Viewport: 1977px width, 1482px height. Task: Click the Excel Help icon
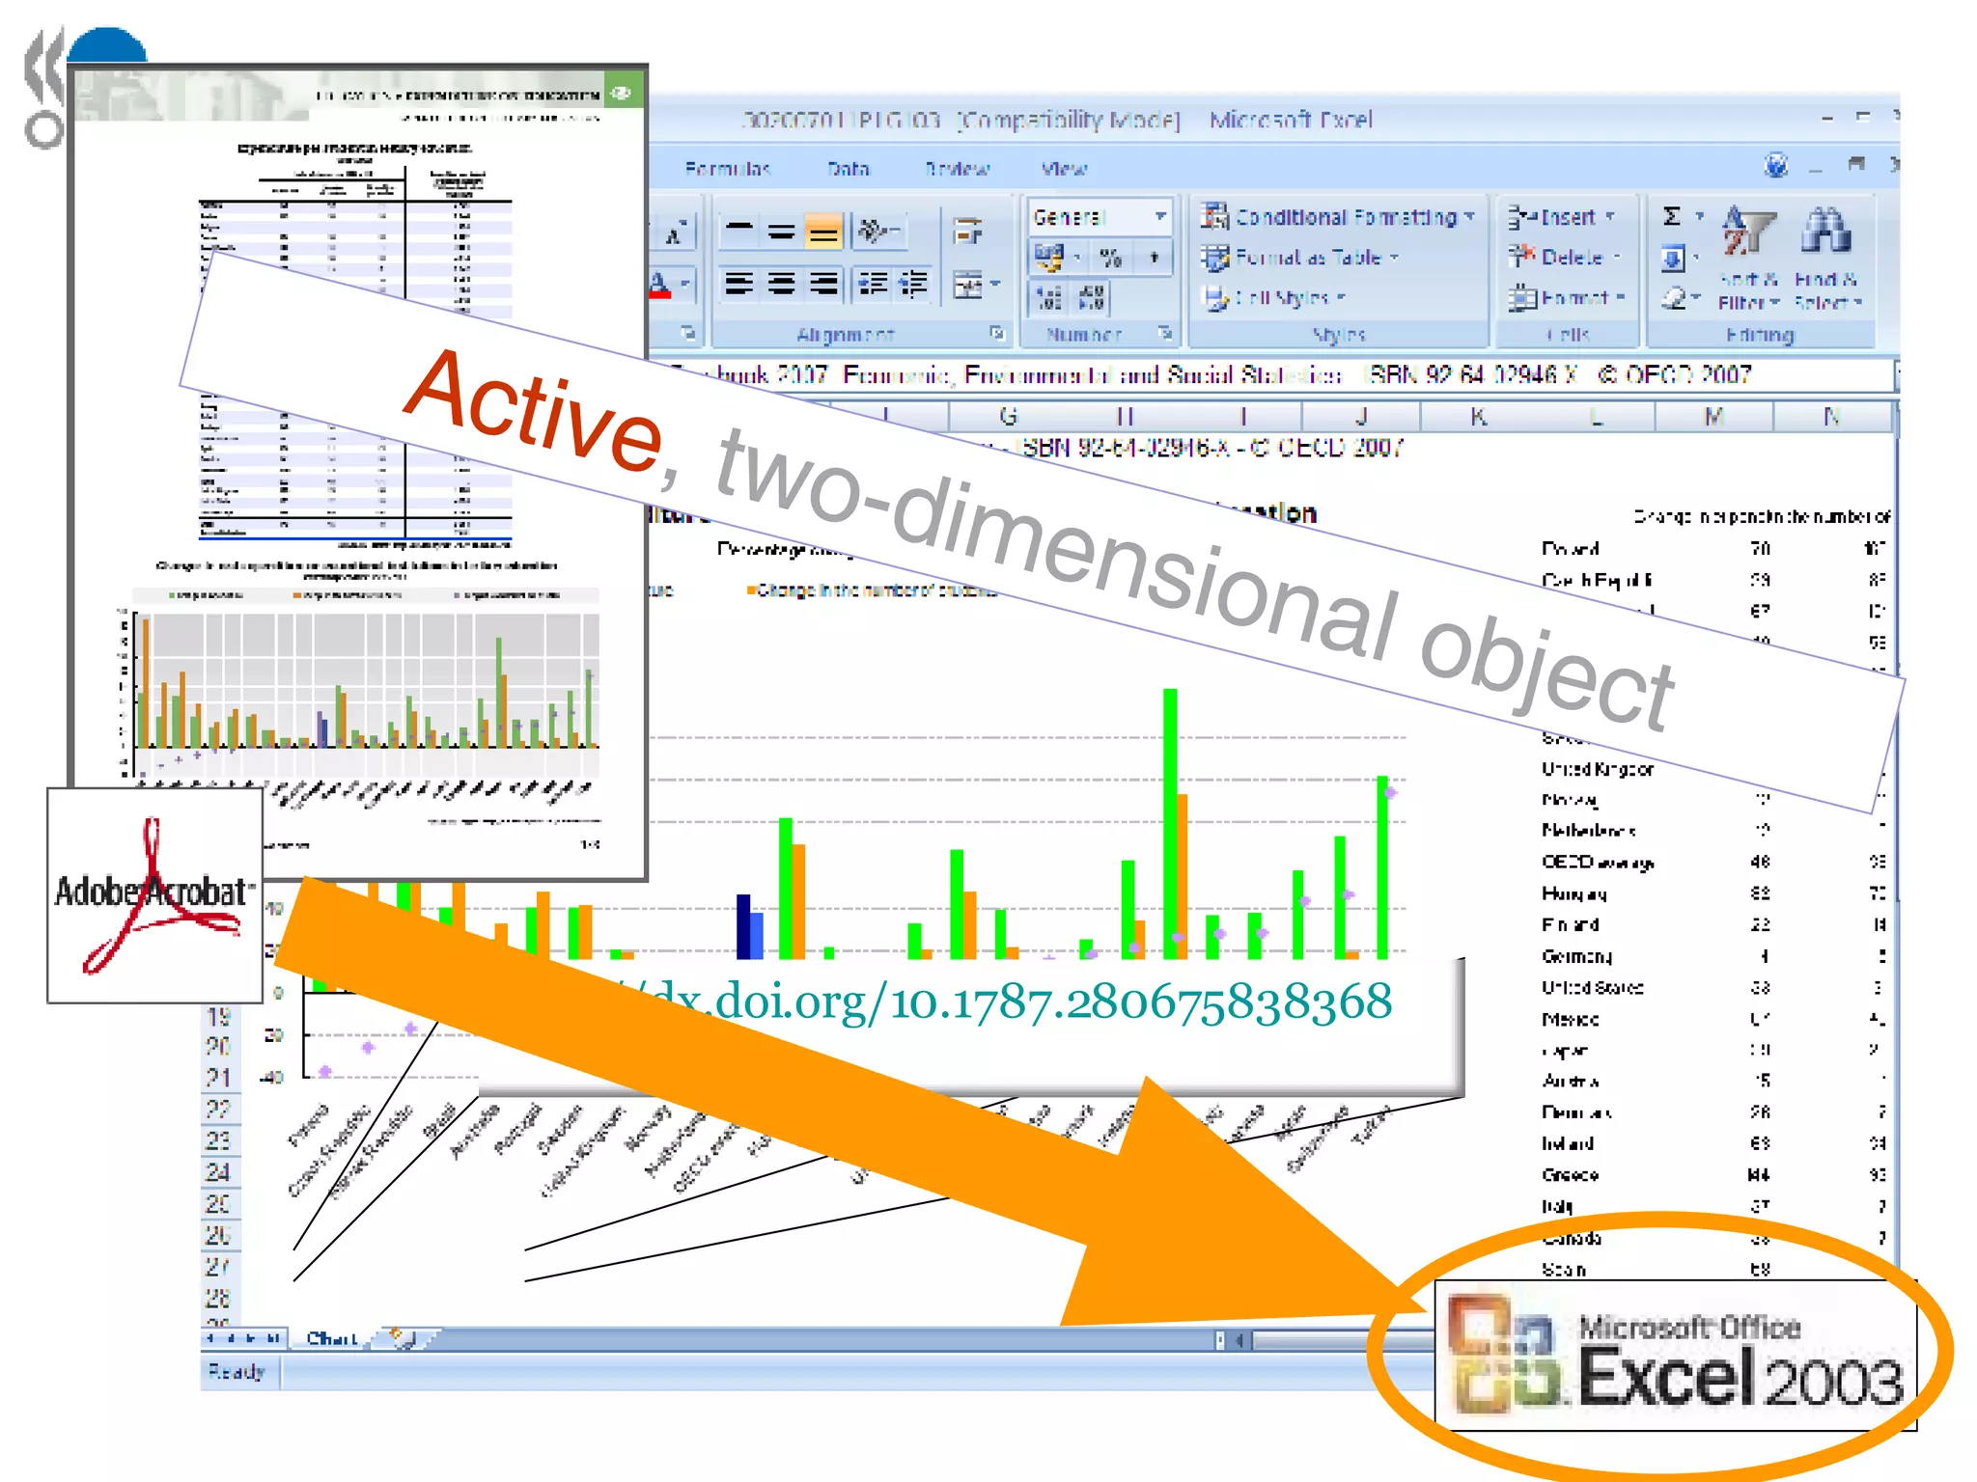[1776, 166]
